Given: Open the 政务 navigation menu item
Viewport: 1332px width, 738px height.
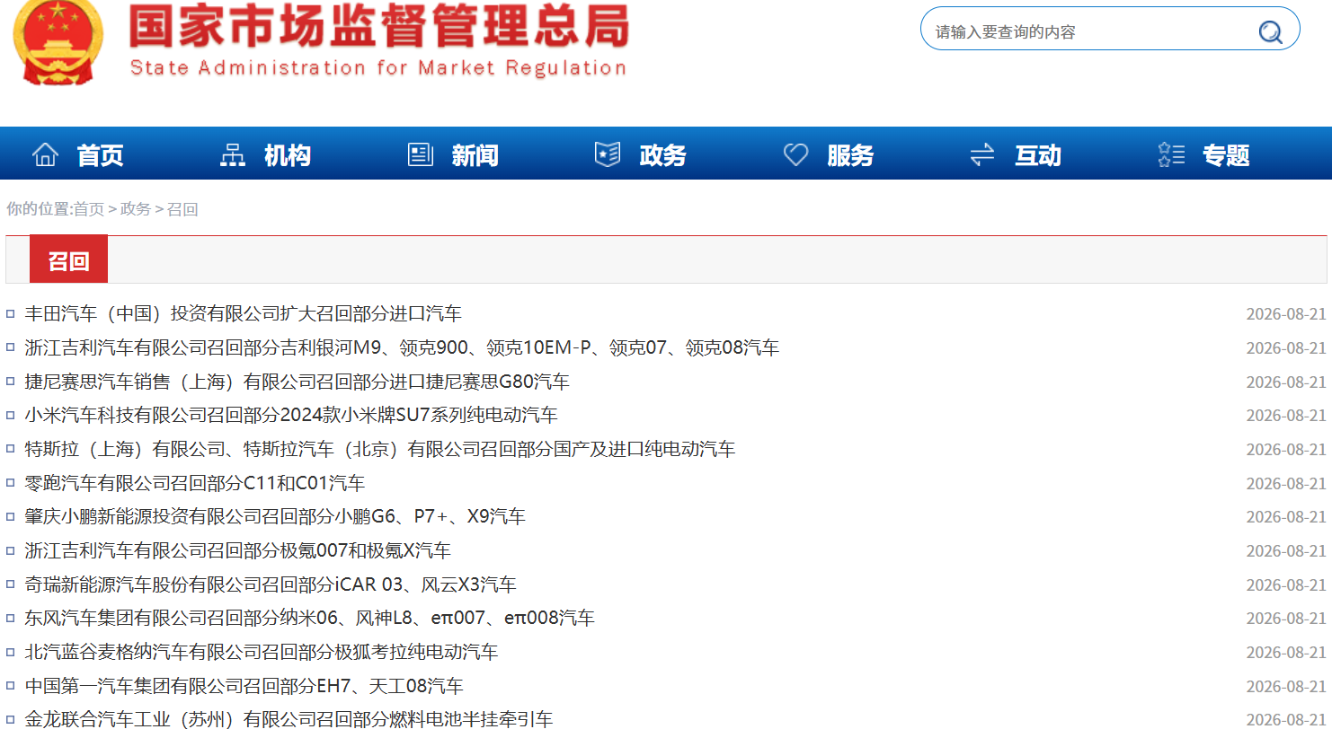Looking at the screenshot, I should (662, 155).
